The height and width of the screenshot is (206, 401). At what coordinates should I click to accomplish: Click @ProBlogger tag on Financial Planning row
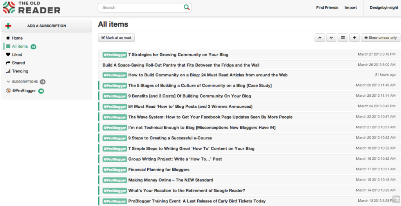click(115, 170)
